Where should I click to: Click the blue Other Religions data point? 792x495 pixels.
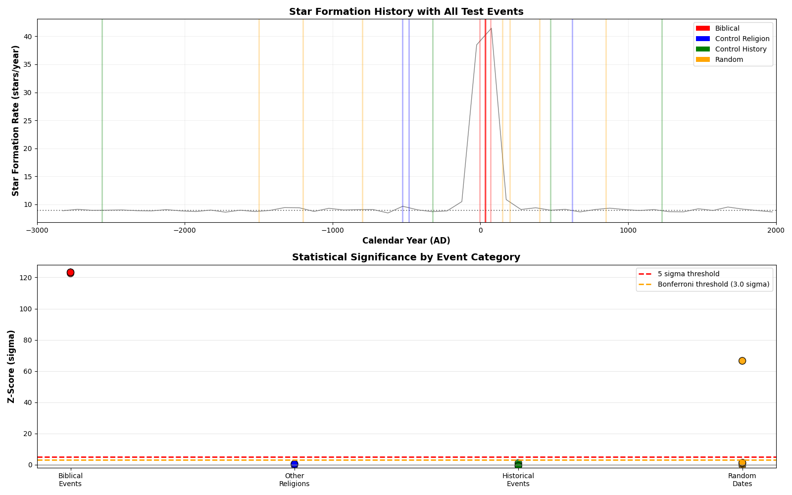pos(295,464)
